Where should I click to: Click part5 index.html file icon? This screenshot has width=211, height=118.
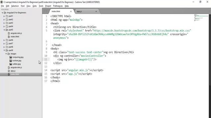click(9, 37)
